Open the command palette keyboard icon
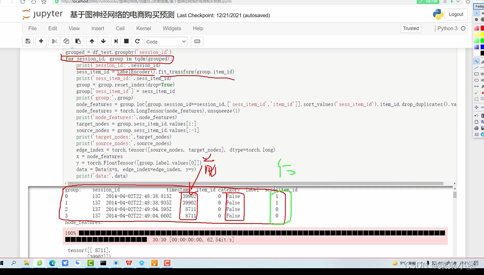Image resolution: width=484 pixels, height=275 pixels. [197, 41]
